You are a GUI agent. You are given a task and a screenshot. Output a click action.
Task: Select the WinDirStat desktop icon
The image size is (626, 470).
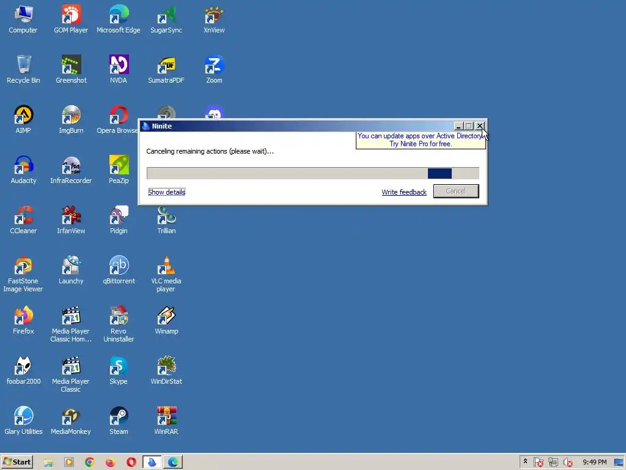point(166,370)
